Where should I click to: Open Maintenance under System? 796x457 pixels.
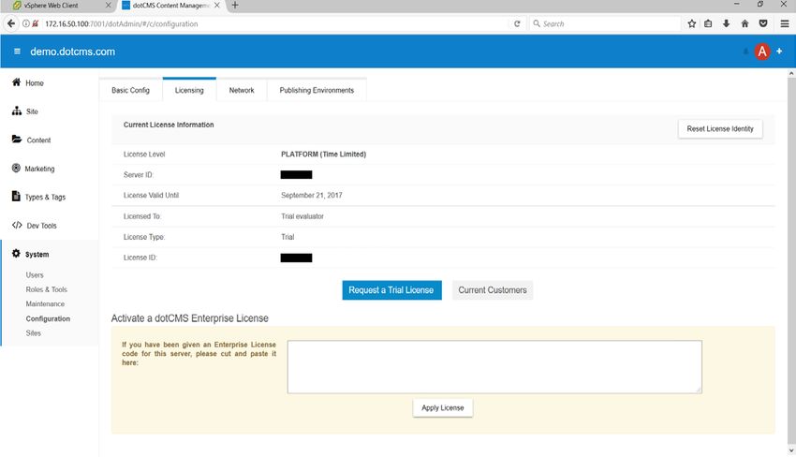coord(45,303)
